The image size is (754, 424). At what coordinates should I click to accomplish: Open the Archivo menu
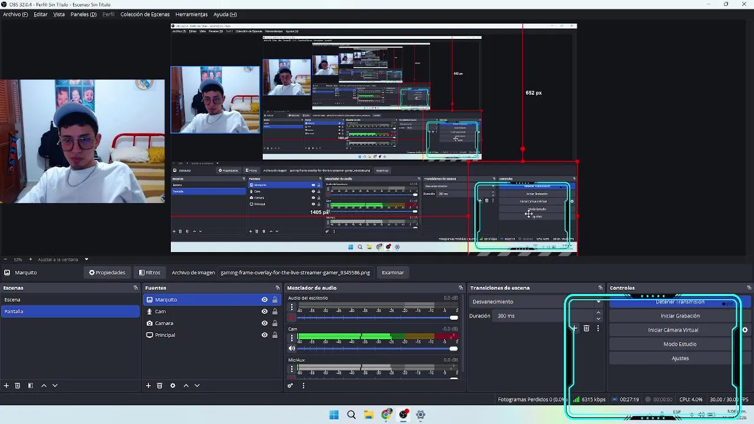[15, 14]
